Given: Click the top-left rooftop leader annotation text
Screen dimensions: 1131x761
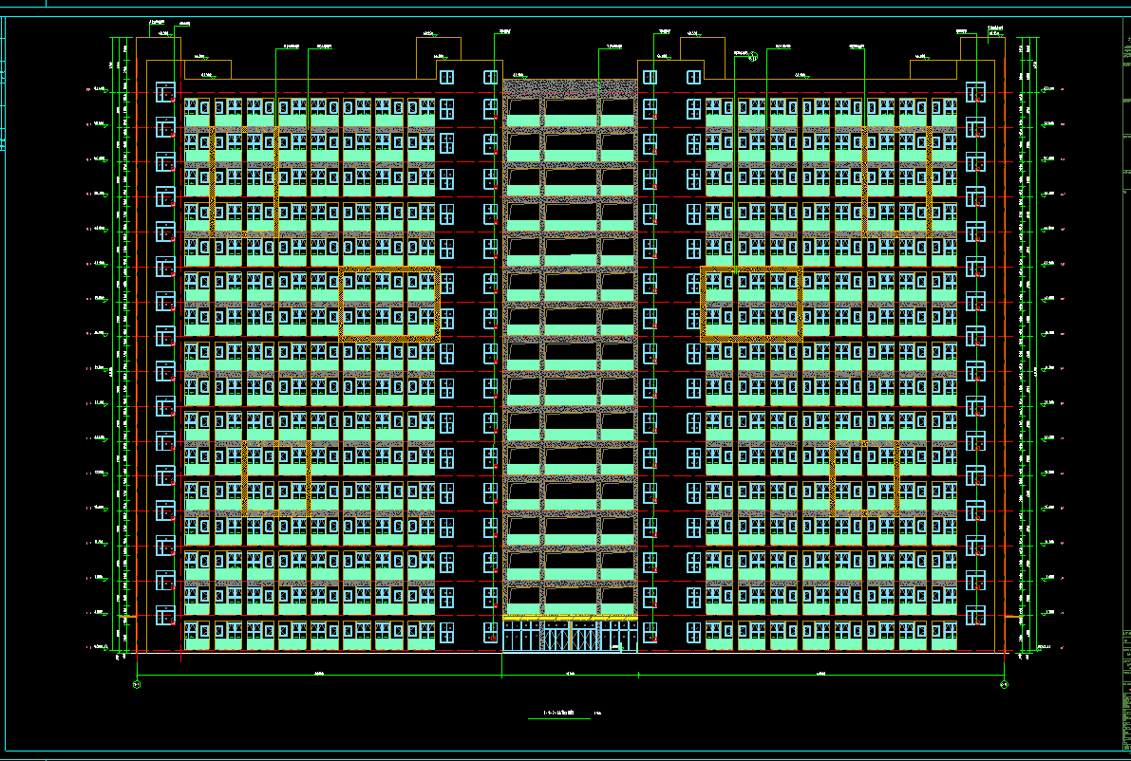Looking at the screenshot, I should coord(158,23).
